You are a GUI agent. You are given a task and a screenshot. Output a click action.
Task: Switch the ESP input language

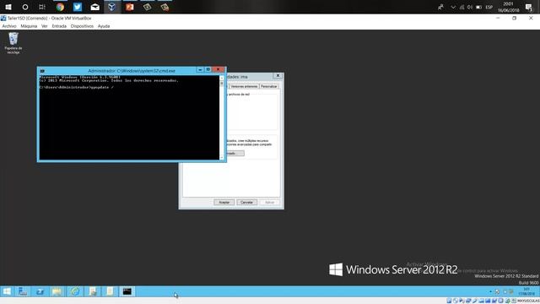click(489, 7)
